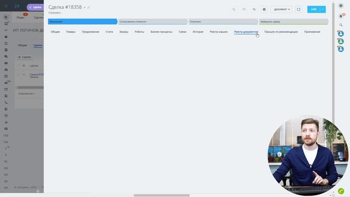Click the Завершить сделку stage
This screenshot has width=350, height=197.
click(x=294, y=22)
